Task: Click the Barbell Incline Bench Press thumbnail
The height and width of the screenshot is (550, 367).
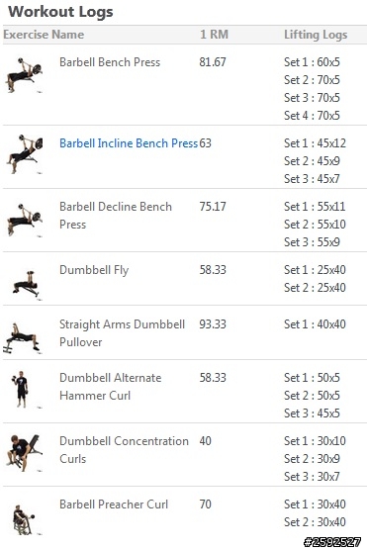Action: 24,154
